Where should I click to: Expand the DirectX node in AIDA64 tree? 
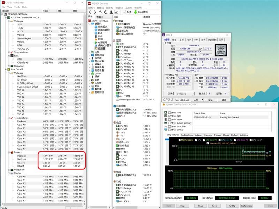[89, 74]
